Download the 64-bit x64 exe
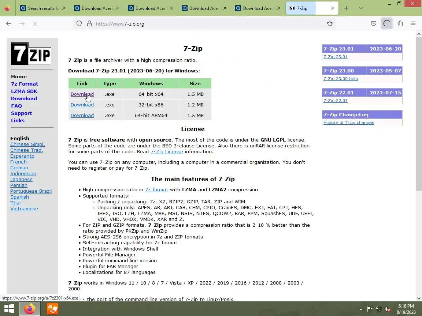This screenshot has height=316, width=422. 82,94
